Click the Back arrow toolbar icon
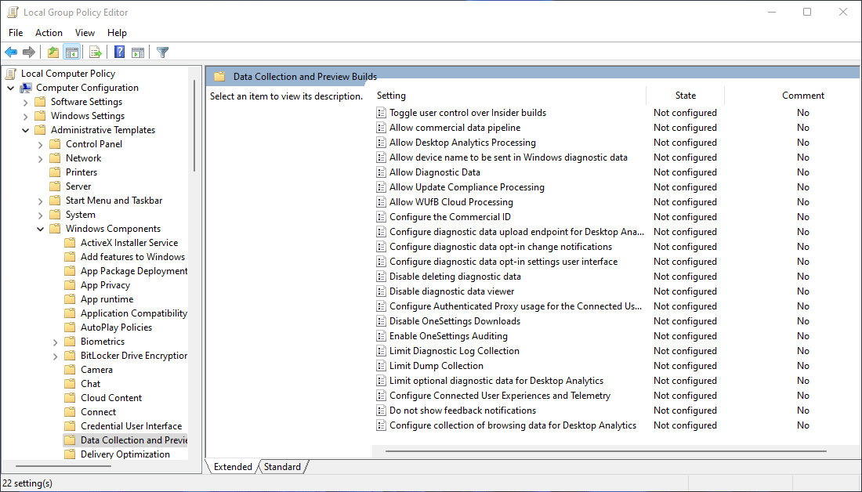862x492 pixels. (11, 52)
